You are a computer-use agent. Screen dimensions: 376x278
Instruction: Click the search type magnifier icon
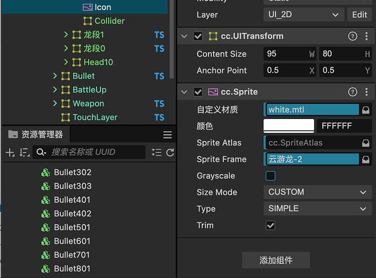(41, 152)
